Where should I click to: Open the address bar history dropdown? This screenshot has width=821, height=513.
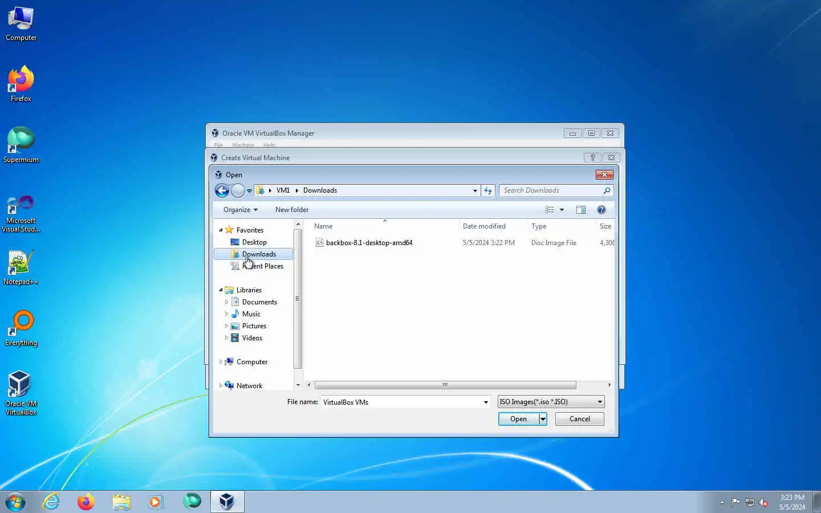[x=475, y=190]
